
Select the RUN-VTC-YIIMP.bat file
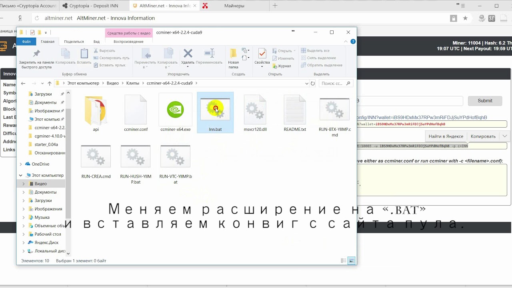coord(175,164)
